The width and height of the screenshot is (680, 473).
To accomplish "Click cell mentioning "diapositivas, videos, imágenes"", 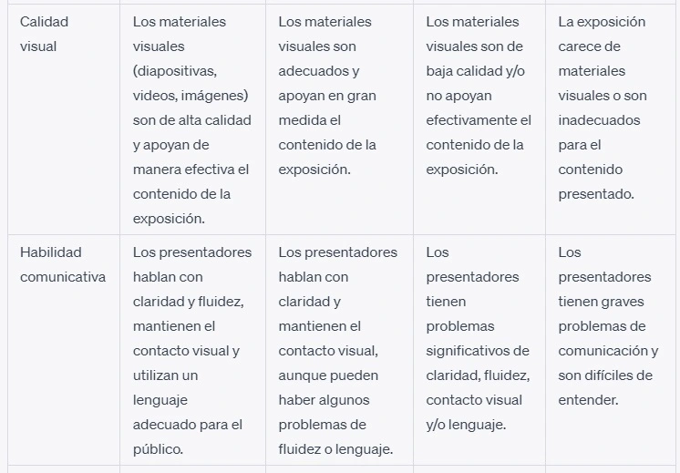I will [x=192, y=119].
